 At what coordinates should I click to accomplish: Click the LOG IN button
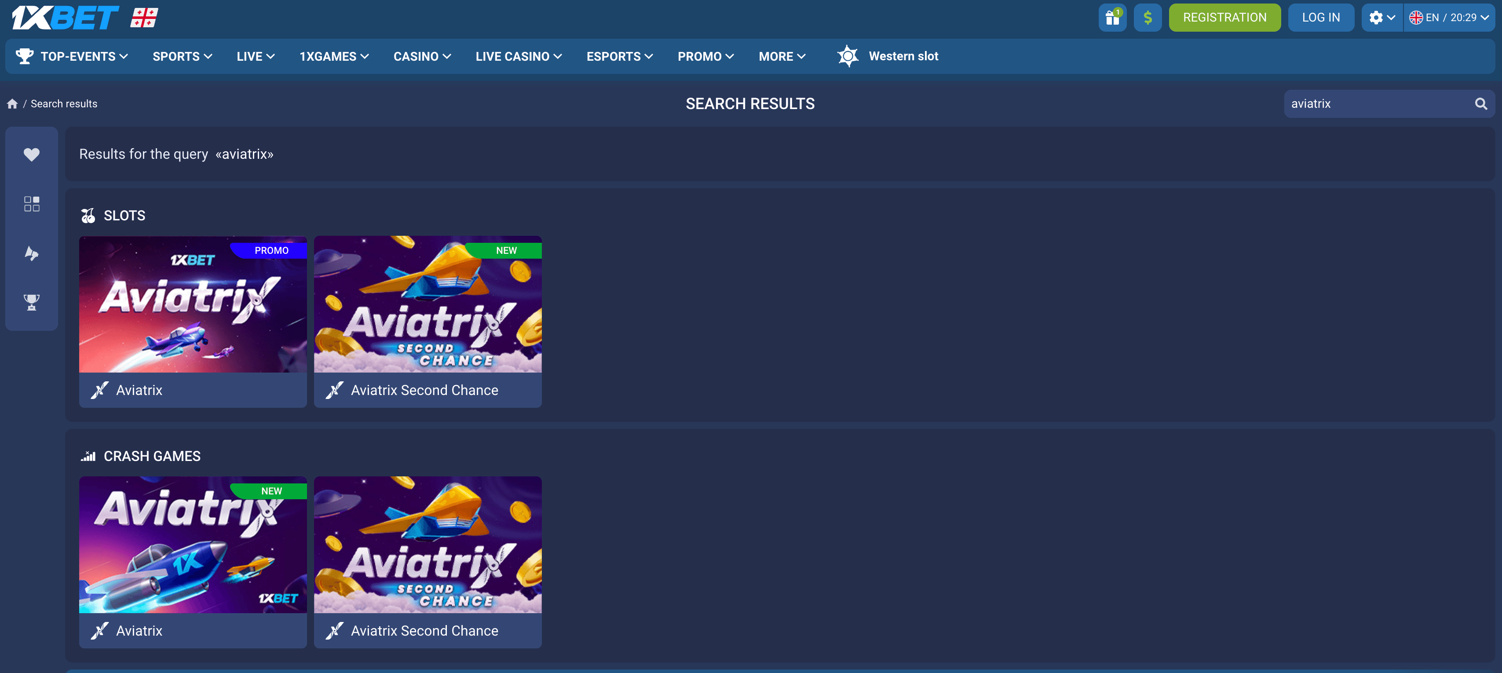[x=1320, y=18]
